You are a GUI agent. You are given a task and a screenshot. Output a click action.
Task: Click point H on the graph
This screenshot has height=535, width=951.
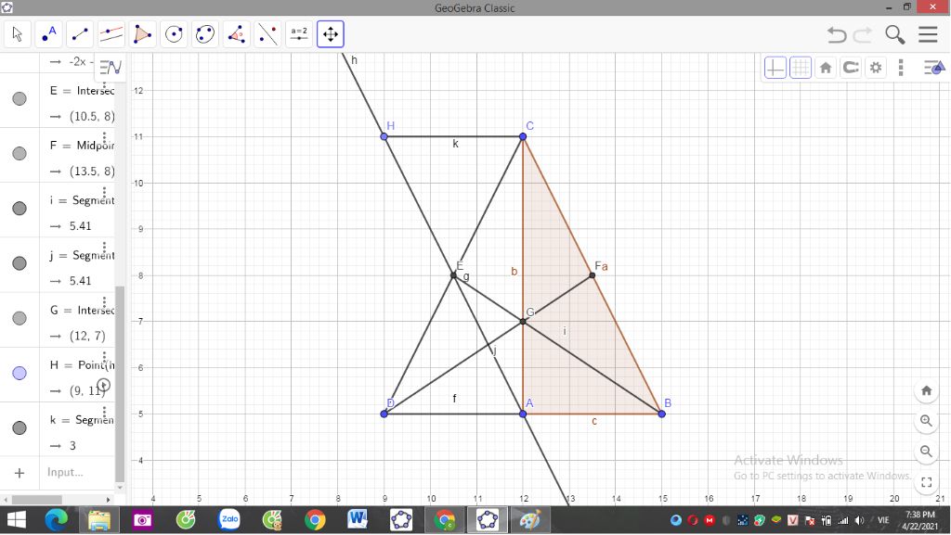coord(384,137)
